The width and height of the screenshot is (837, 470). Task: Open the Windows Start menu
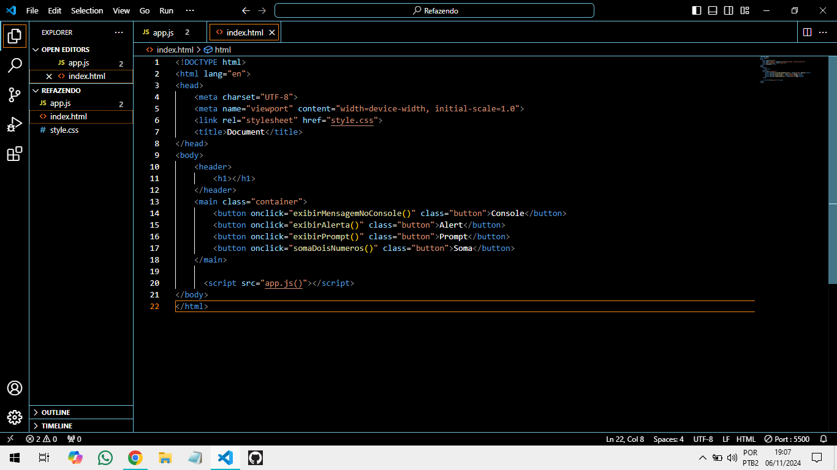click(x=15, y=458)
